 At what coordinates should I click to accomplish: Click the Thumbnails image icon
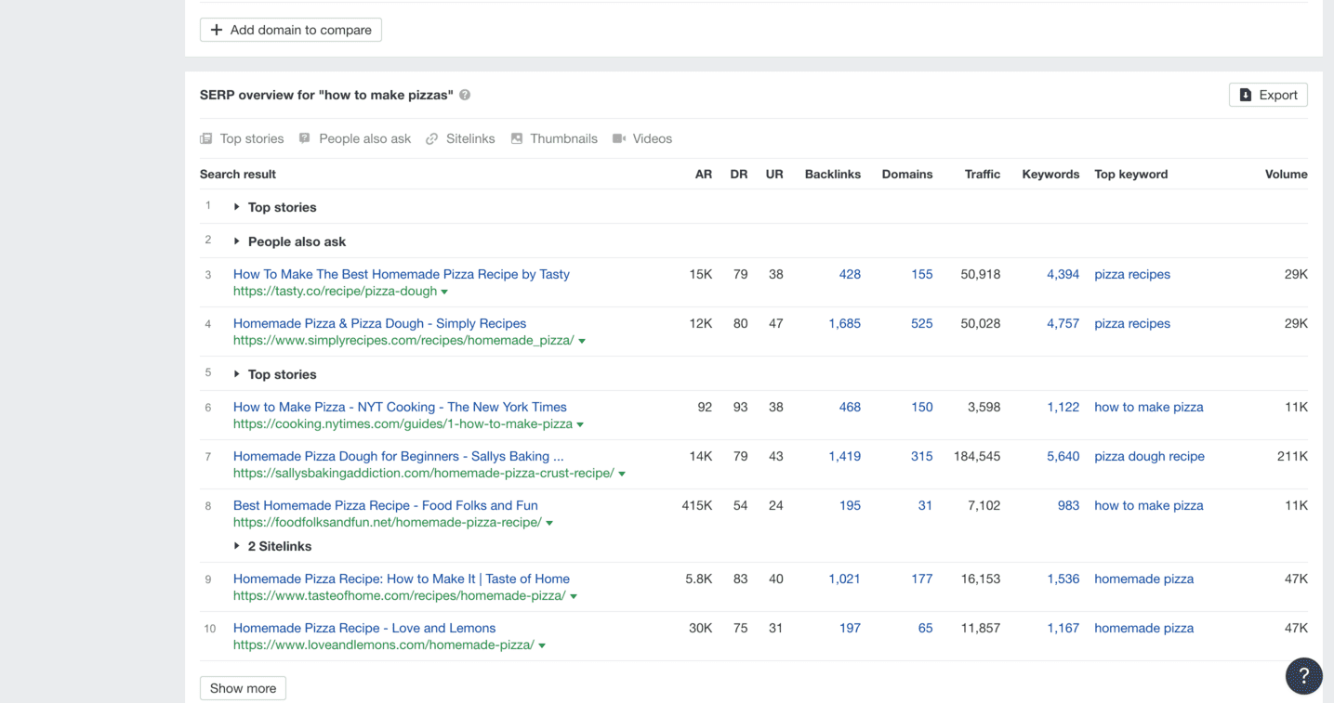click(517, 138)
